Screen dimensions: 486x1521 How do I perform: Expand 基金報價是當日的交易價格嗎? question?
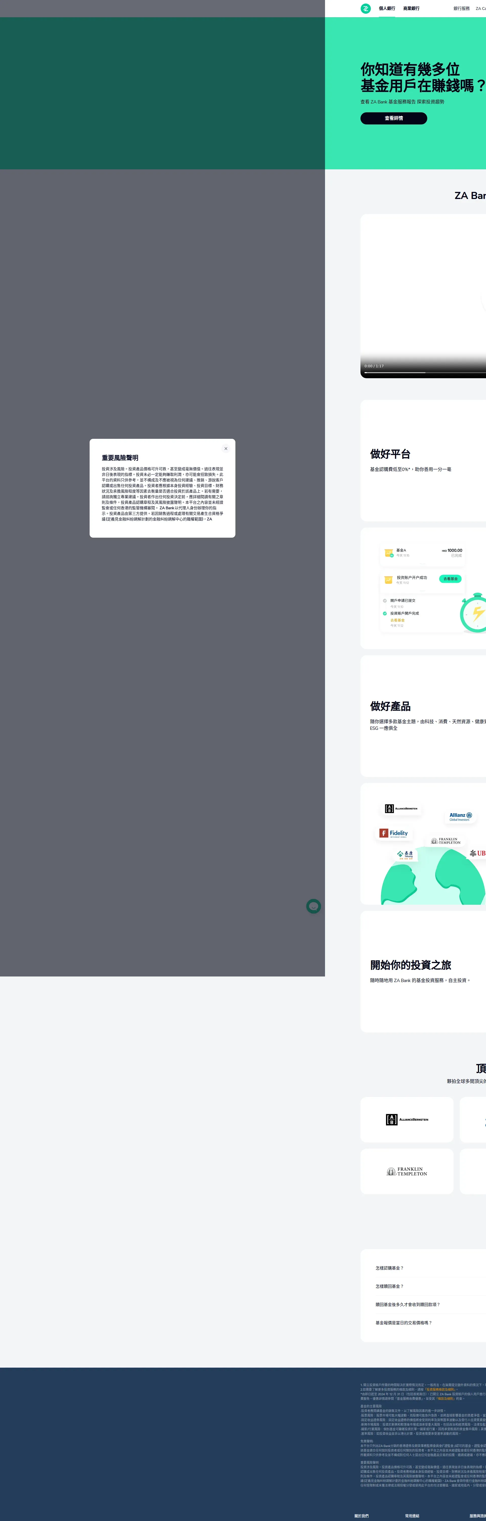[x=431, y=1323]
